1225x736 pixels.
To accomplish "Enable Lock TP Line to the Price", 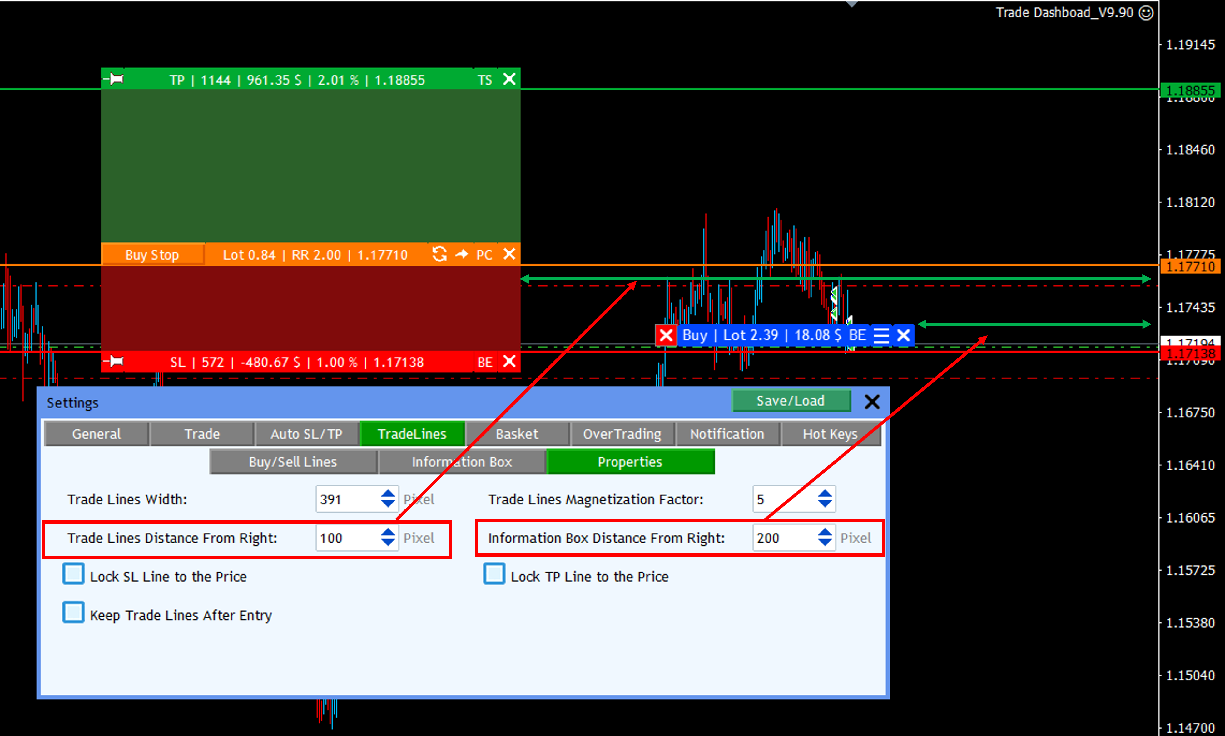I will [494, 574].
